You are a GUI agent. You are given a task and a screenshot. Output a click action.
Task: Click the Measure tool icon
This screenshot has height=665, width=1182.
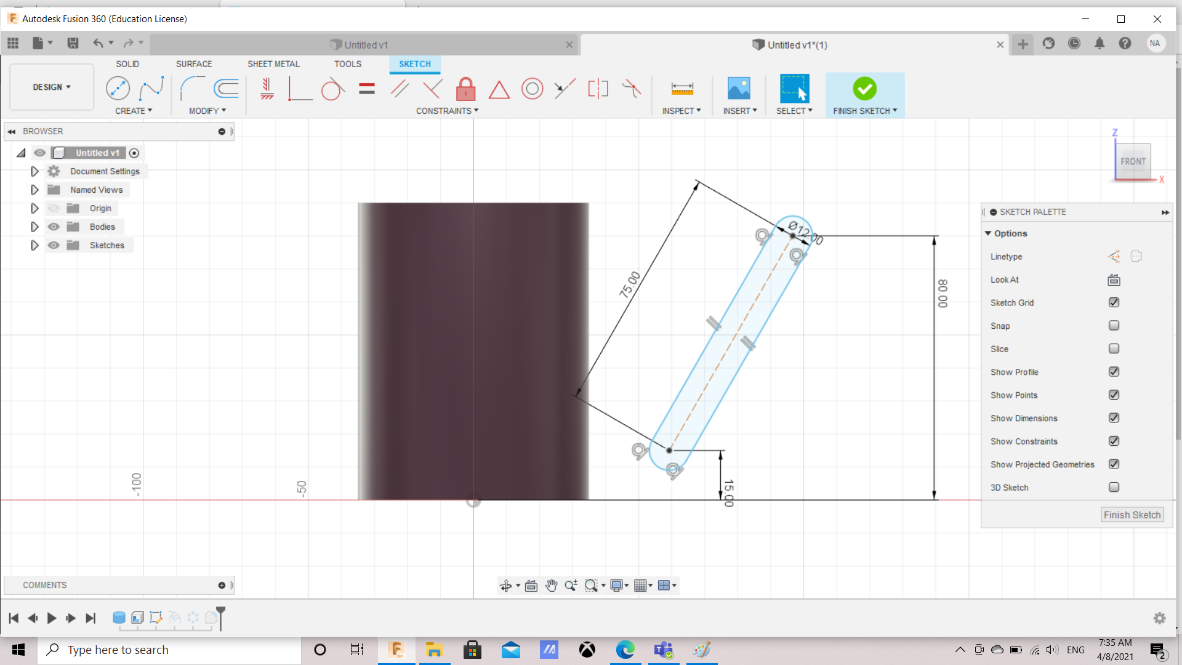682,89
